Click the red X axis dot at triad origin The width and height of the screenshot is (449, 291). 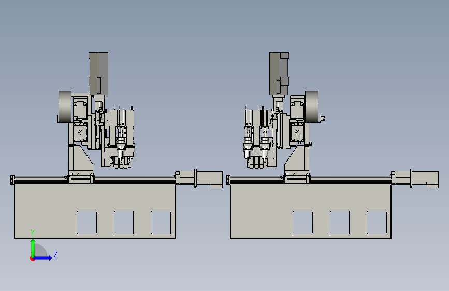pos(32,258)
